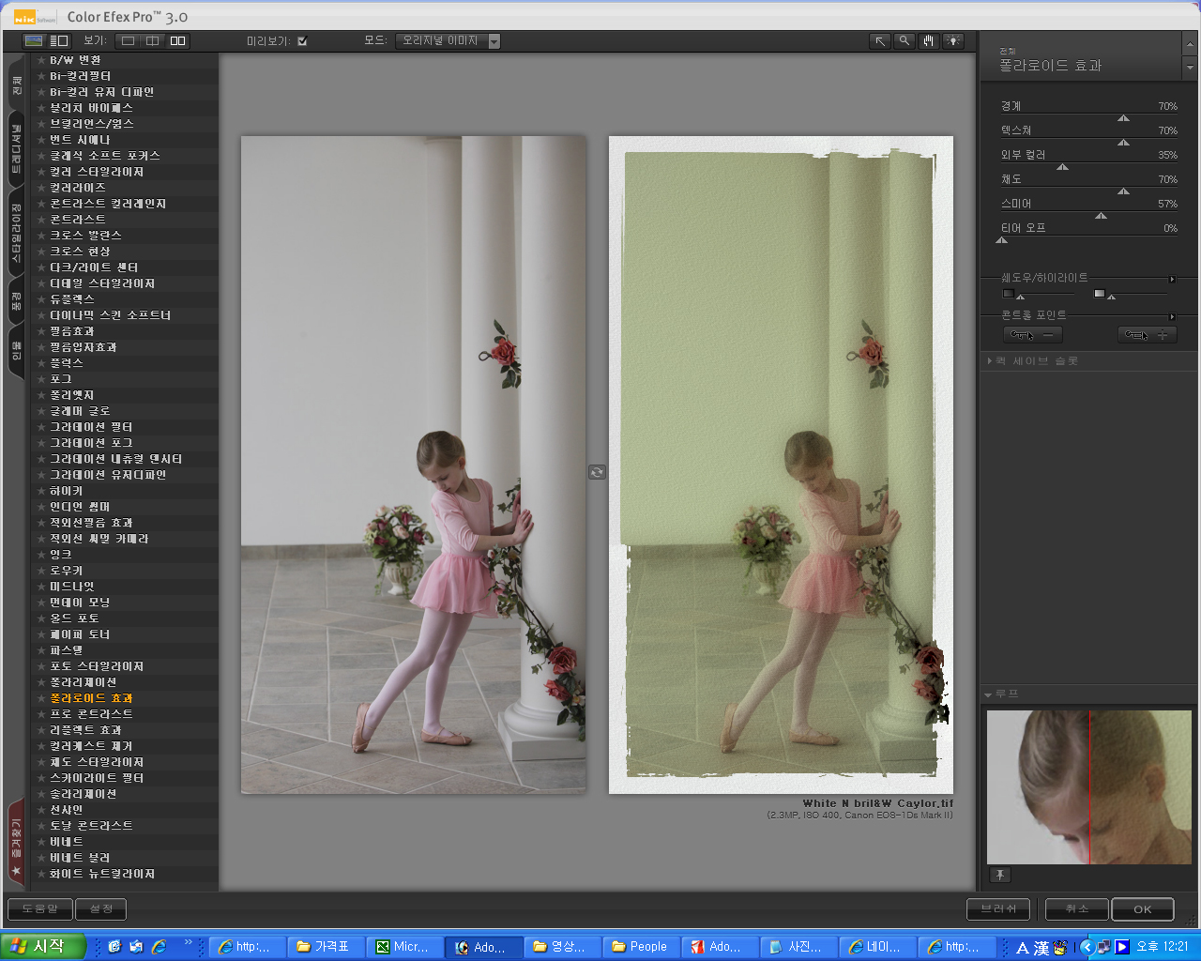Expand the 쉐도우/하이라이트 section arrow
Viewport: 1201px width, 961px height.
(1172, 279)
